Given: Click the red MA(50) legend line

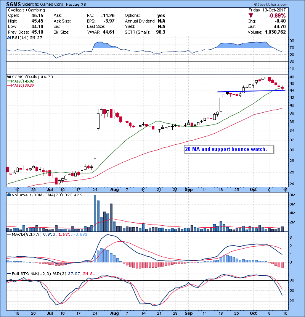Looking at the screenshot, I should coord(9,85).
